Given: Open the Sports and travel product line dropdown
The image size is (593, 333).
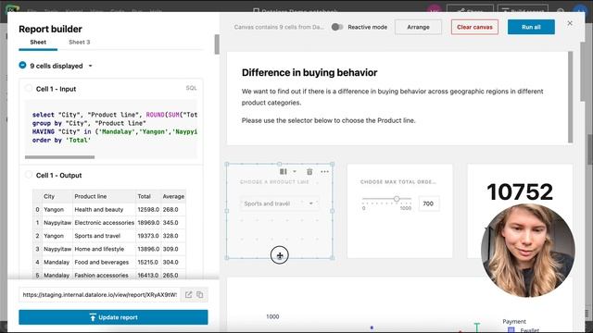Looking at the screenshot, I should [279, 203].
